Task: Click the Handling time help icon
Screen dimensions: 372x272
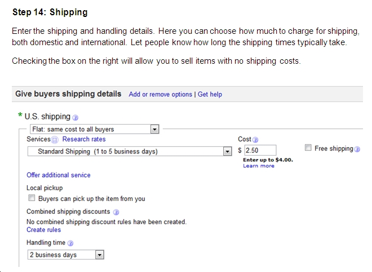Action: coord(70,243)
